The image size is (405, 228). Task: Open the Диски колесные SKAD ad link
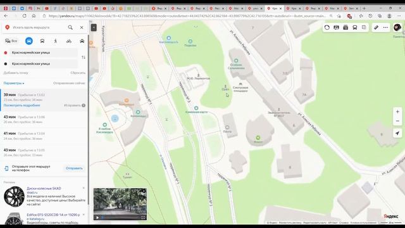pyautogui.click(x=44, y=189)
